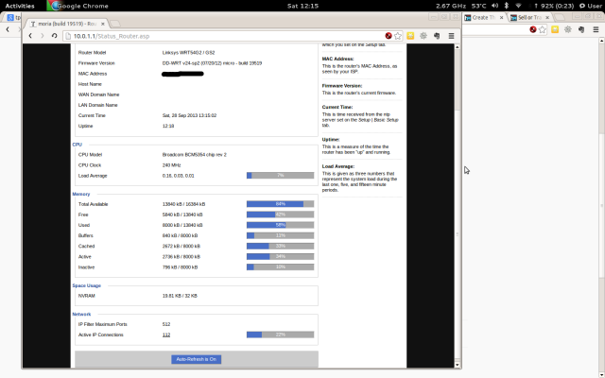Click the 'Load Average:' help heading
Viewport: 605px width, 378px height.
[x=338, y=166]
